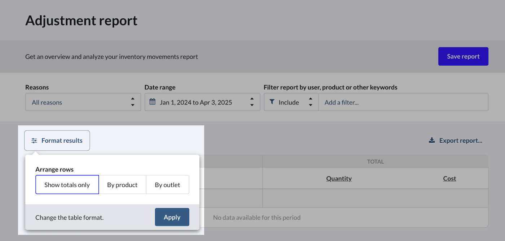Click the up-down arrows next to Include
Viewport: 505px width, 241px height.
coord(310,102)
